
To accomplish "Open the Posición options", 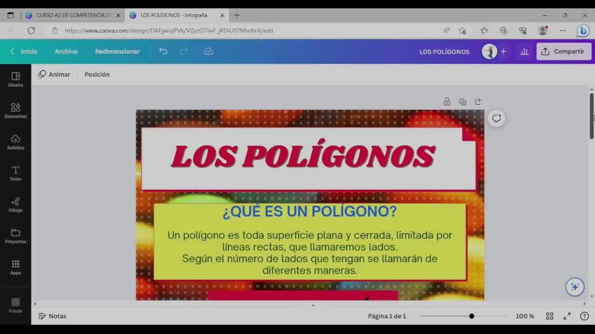I will click(x=97, y=74).
